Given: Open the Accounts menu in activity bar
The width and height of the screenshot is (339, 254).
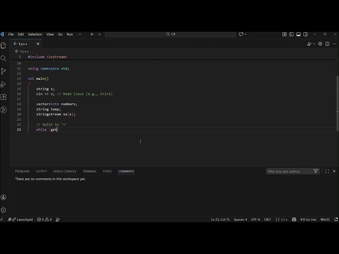Looking at the screenshot, I should pyautogui.click(x=4, y=197).
